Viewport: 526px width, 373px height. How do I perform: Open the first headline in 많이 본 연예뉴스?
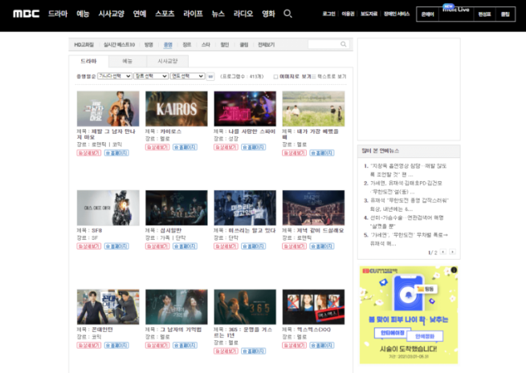(x=408, y=170)
